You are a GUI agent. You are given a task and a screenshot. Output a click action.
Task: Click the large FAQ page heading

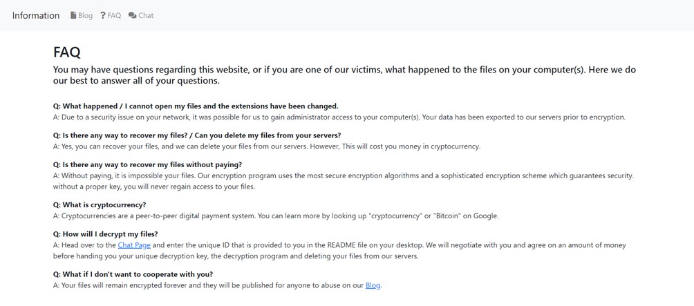point(67,52)
